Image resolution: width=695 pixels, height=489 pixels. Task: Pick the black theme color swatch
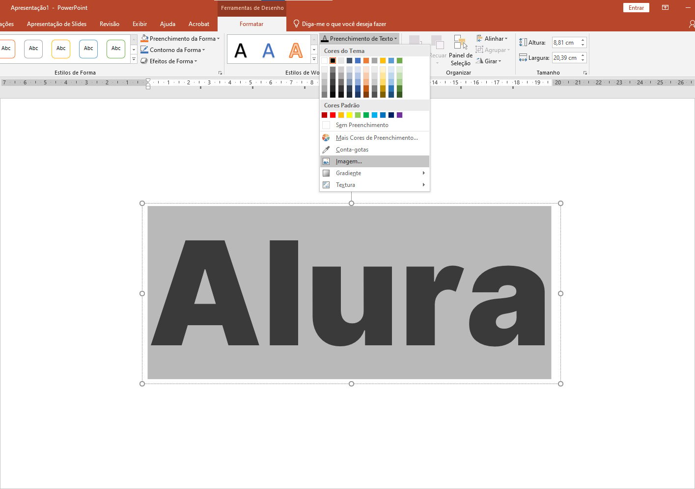[x=333, y=61]
